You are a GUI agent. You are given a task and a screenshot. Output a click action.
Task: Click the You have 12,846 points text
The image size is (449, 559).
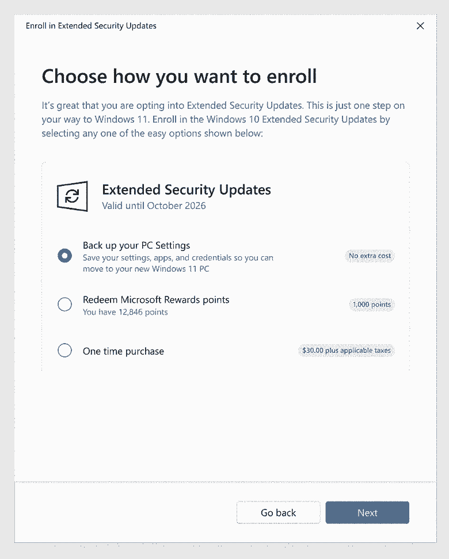click(125, 312)
